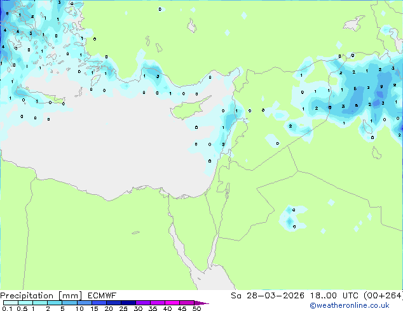403x311 pixels.
Task: Click the 'UTC' label in the timestamp
Action: tap(350, 296)
